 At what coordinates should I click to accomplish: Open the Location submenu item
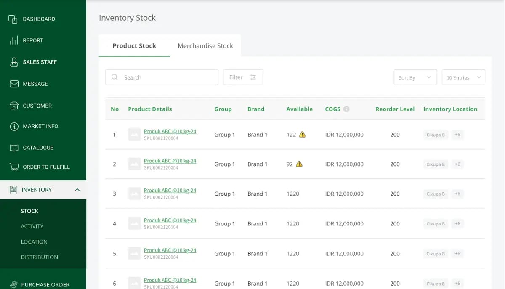(x=34, y=242)
